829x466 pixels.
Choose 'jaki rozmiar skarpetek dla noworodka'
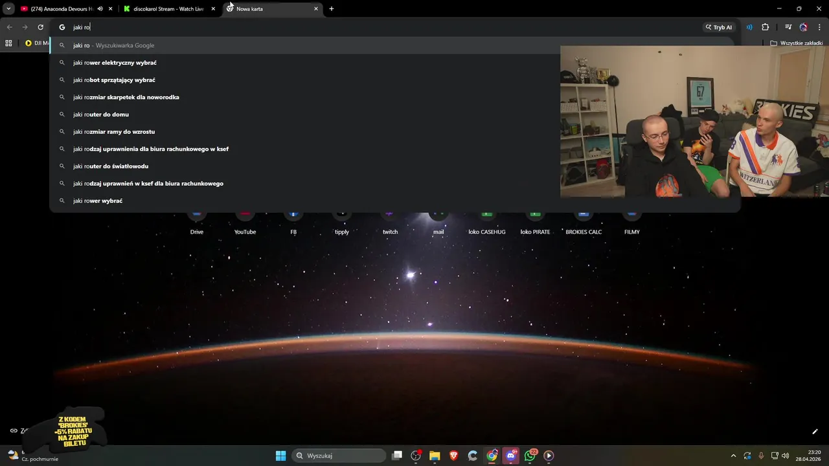point(305,97)
